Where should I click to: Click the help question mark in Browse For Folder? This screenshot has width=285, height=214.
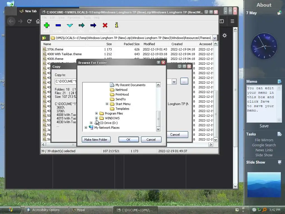click(x=158, y=63)
